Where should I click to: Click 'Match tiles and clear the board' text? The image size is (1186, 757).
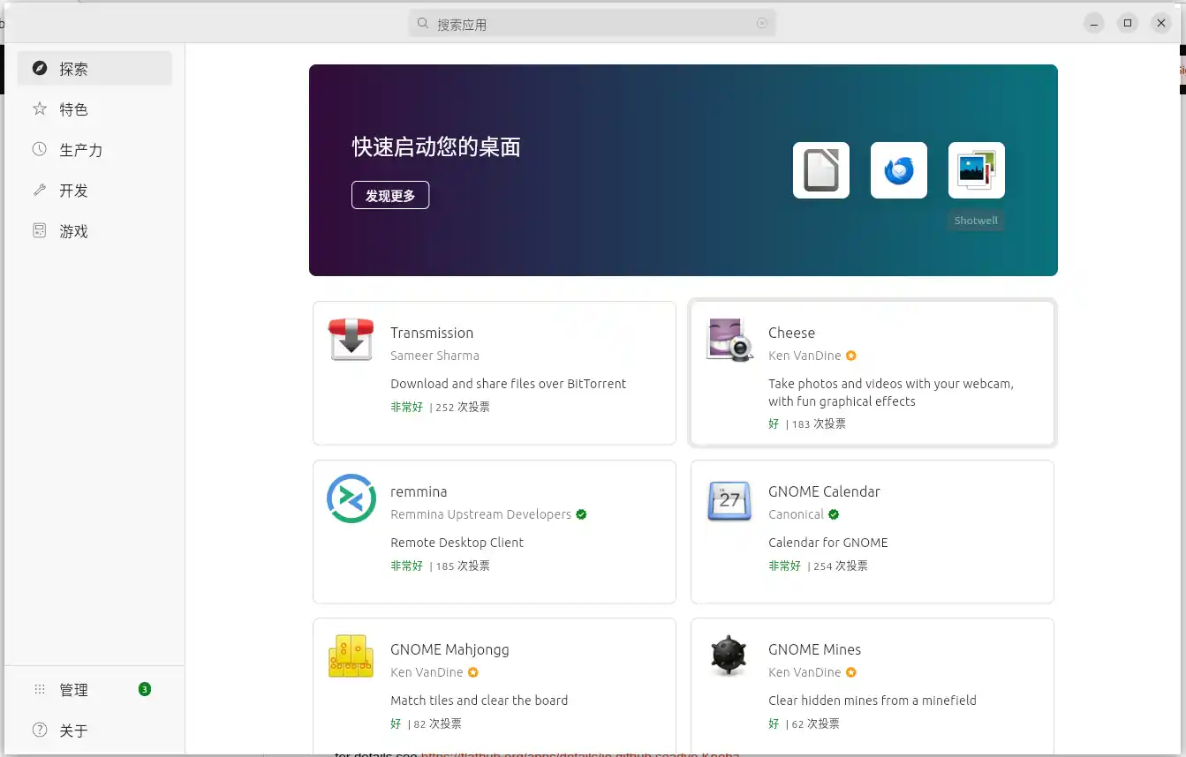[479, 701]
